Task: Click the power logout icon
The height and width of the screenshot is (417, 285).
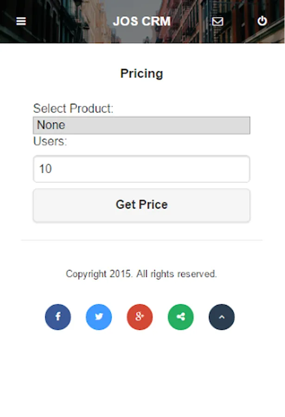Action: tap(262, 21)
